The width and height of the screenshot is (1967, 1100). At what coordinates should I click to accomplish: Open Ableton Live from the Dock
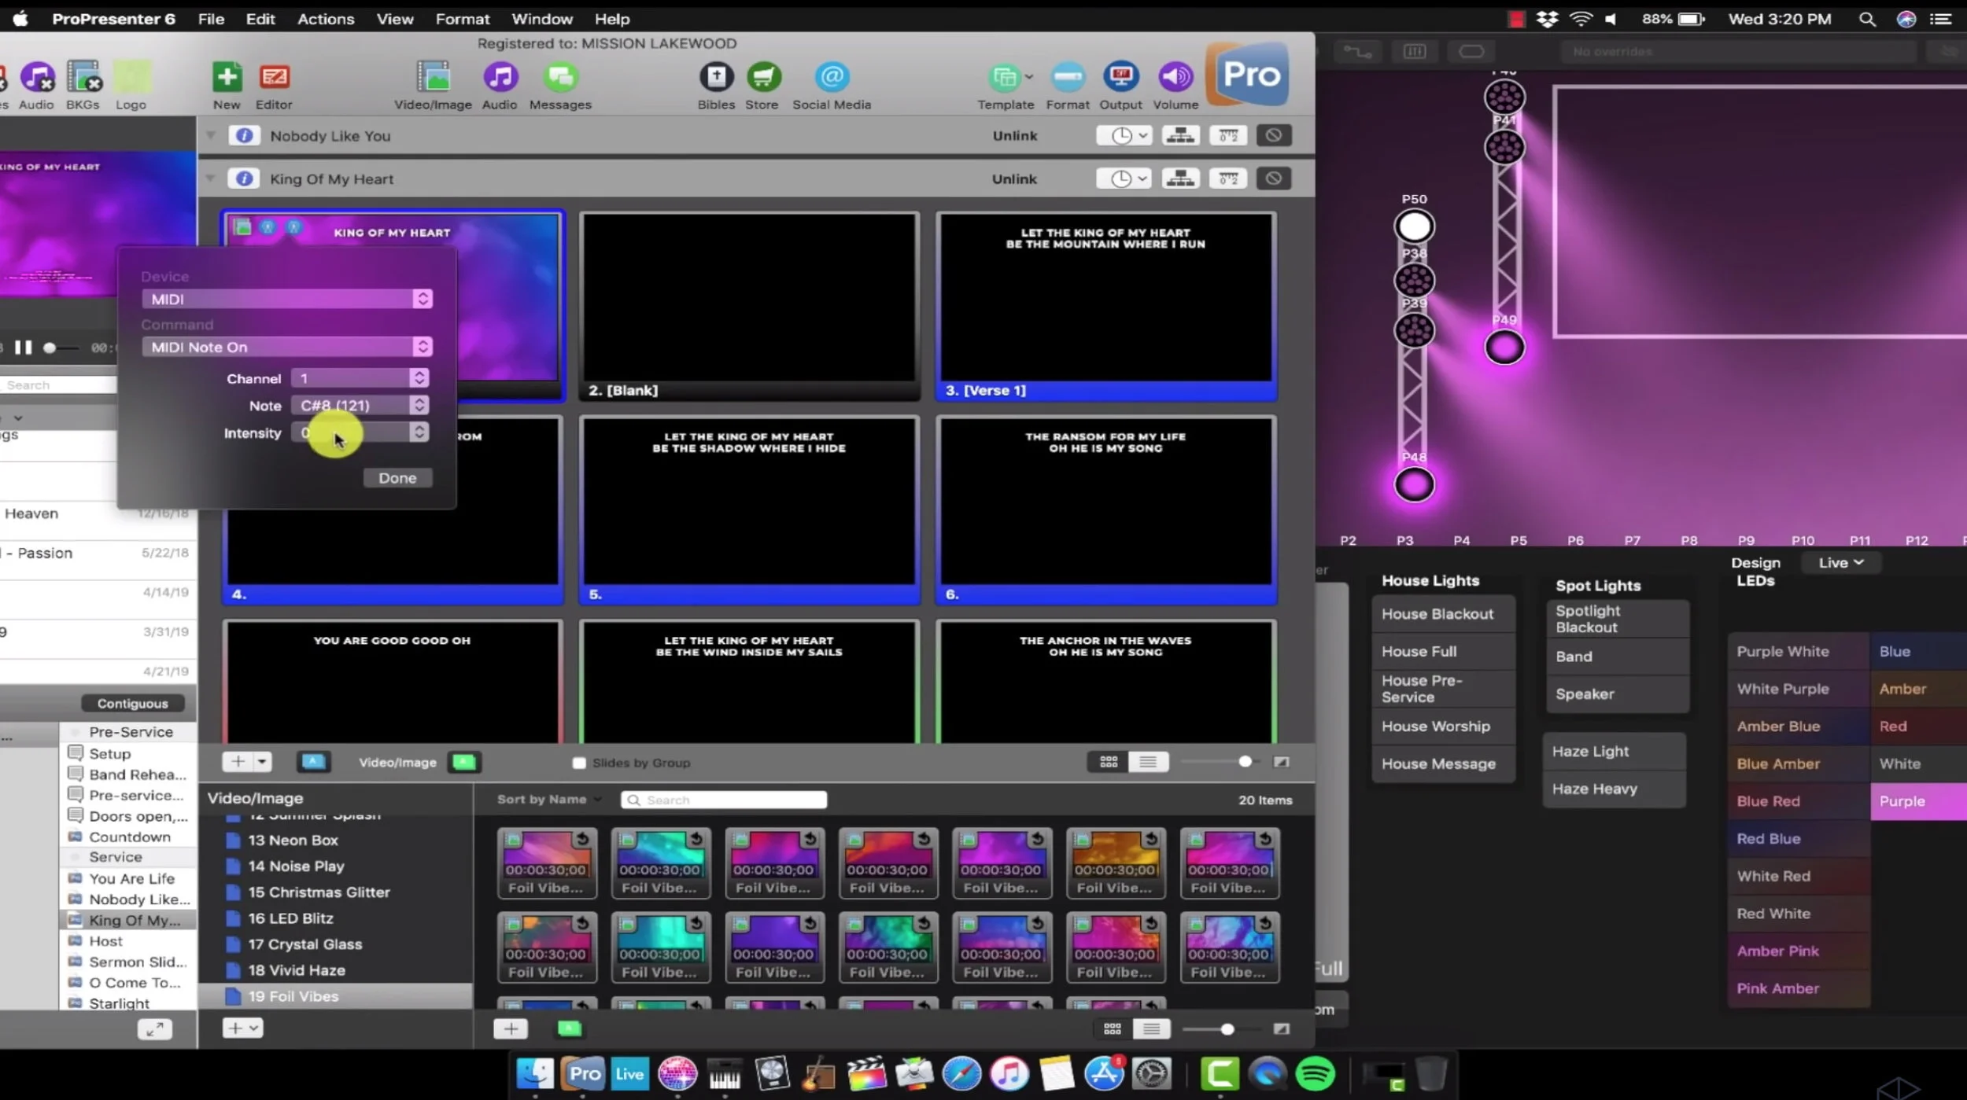(629, 1074)
